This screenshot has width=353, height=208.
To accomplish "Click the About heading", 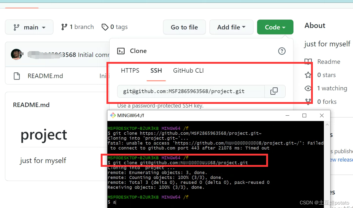I will [315, 25].
